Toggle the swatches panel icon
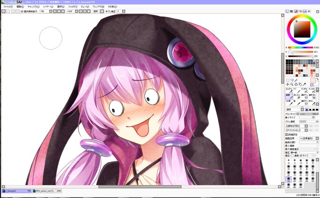320x198 pixels. 304,11
